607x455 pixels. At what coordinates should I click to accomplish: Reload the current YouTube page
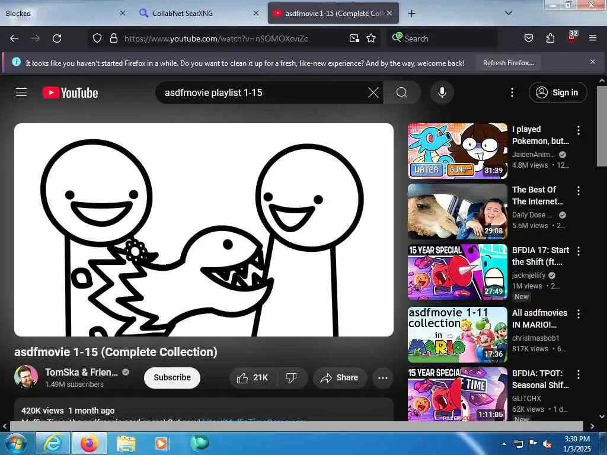point(57,39)
